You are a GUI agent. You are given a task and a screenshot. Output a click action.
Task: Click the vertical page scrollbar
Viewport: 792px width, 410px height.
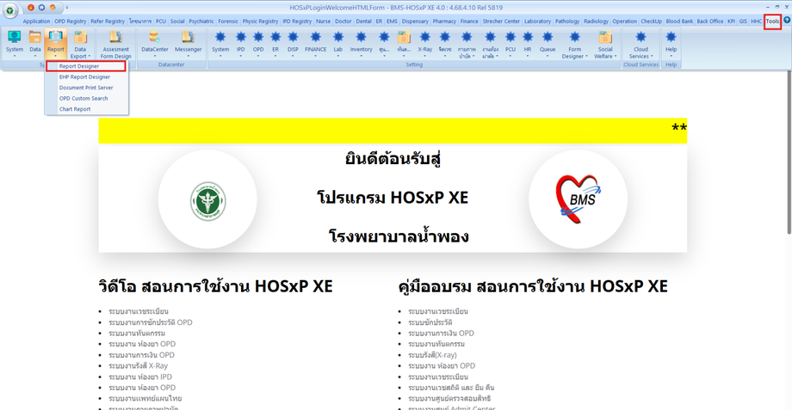789,151
